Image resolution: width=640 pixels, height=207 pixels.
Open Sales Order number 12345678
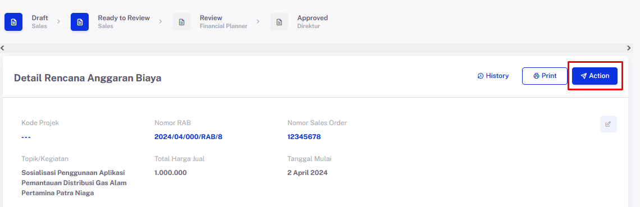click(304, 137)
